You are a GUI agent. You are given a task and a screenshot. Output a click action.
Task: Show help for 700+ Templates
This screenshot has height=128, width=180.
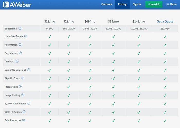[x=24, y=112]
